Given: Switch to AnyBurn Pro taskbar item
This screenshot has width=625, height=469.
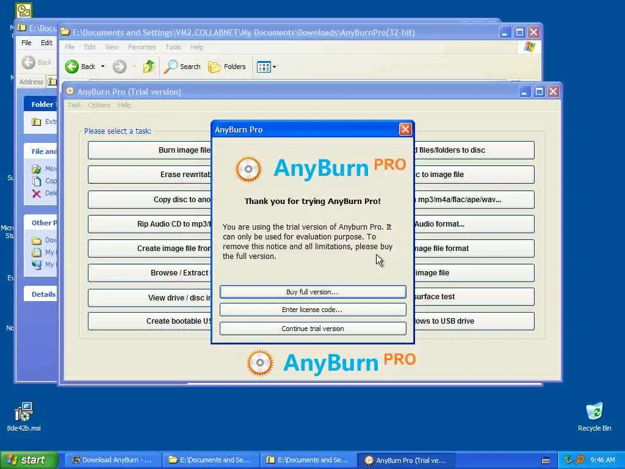Looking at the screenshot, I should tap(406, 460).
